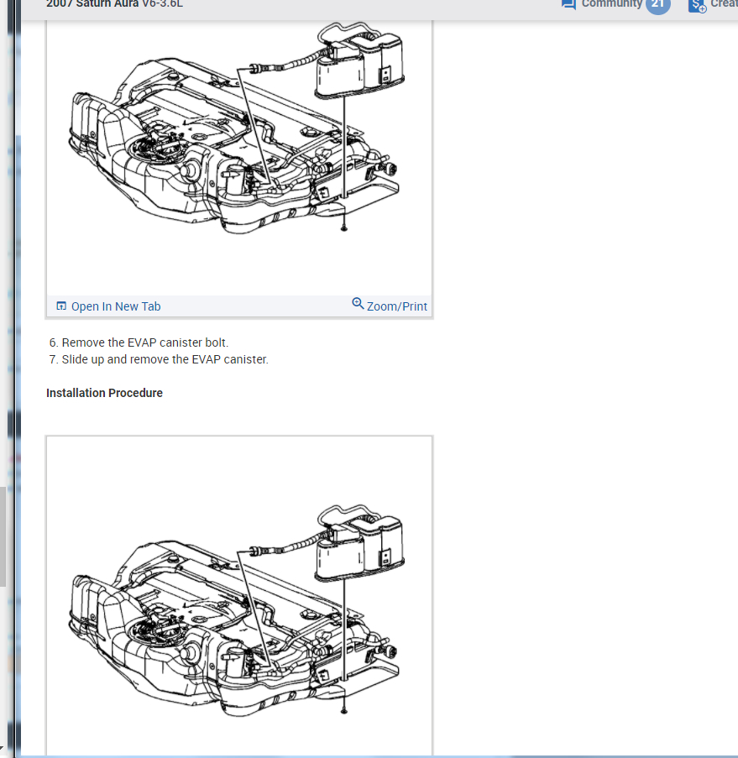Open diagram via Open In New Tab link
The height and width of the screenshot is (758, 738).
tap(116, 306)
